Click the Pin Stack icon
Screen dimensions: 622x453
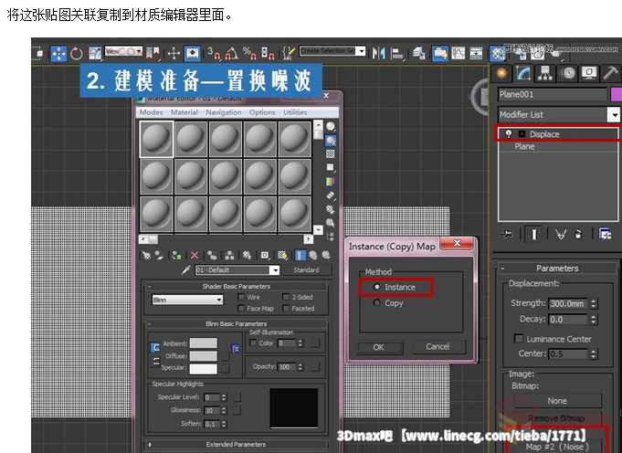(x=507, y=235)
